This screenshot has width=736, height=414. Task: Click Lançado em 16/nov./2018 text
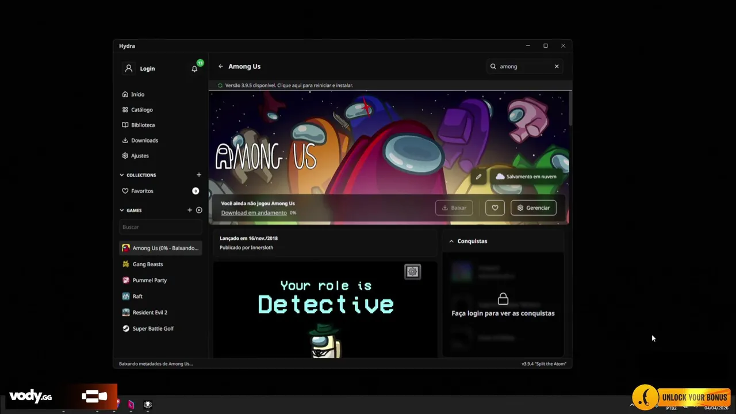(x=248, y=238)
